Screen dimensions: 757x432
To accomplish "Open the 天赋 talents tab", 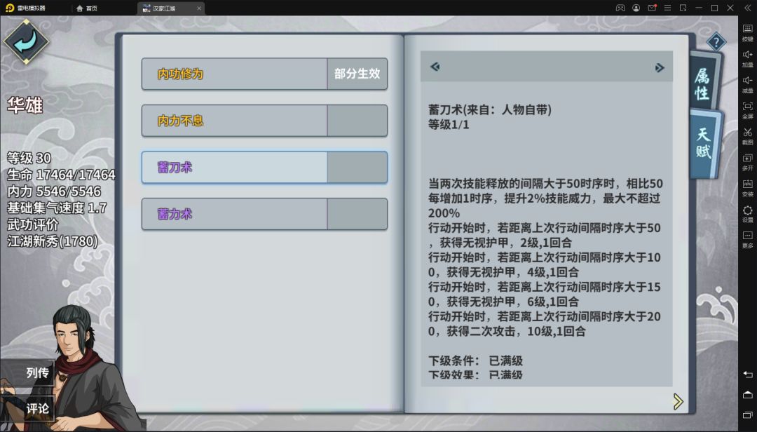I will (704, 143).
